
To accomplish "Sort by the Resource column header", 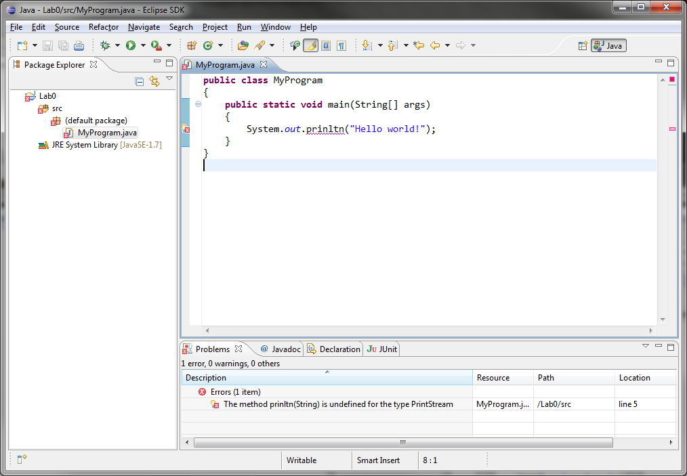I will (x=503, y=378).
